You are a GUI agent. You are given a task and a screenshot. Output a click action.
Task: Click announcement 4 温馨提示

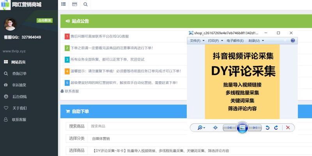[126, 71]
